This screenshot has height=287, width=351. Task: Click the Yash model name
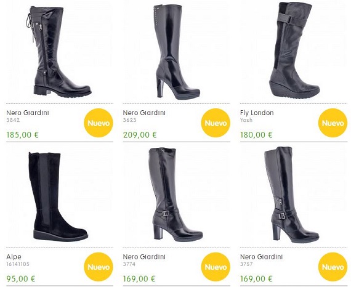pyautogui.click(x=246, y=120)
